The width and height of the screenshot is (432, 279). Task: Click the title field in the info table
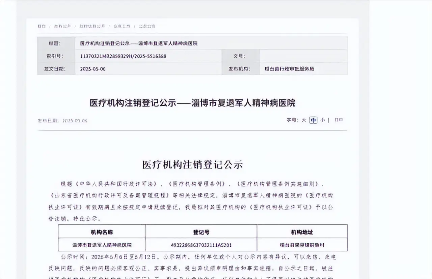(139, 43)
